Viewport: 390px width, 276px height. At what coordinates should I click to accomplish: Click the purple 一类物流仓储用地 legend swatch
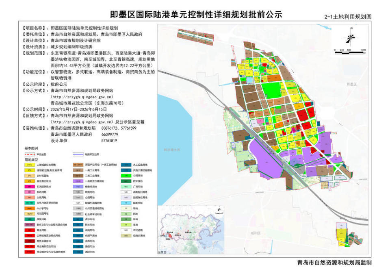78,181
